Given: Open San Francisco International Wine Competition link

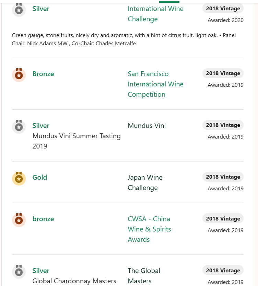Looking at the screenshot, I should click(x=155, y=84).
